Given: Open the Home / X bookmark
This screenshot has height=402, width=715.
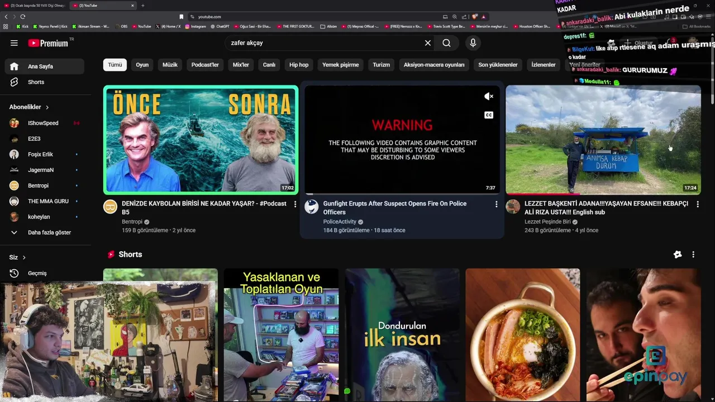Looking at the screenshot, I should point(168,26).
